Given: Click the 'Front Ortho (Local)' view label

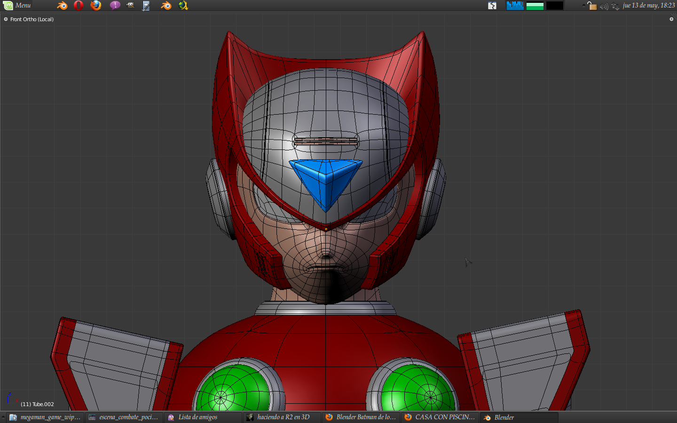Looking at the screenshot, I should (x=32, y=19).
